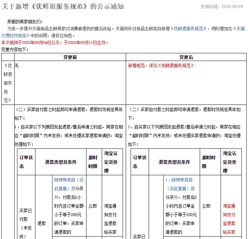Click the greeting 亲爱的商家朋友们
The width and height of the screenshot is (248, 239).
coord(25,22)
